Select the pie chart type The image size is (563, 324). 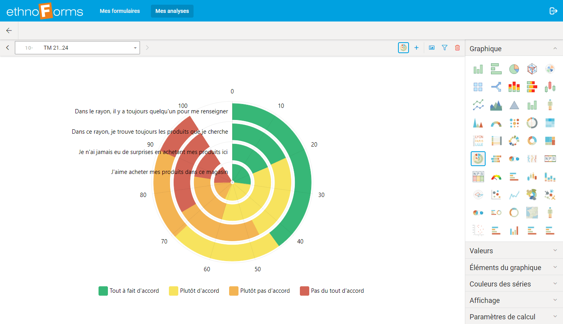[x=514, y=69]
